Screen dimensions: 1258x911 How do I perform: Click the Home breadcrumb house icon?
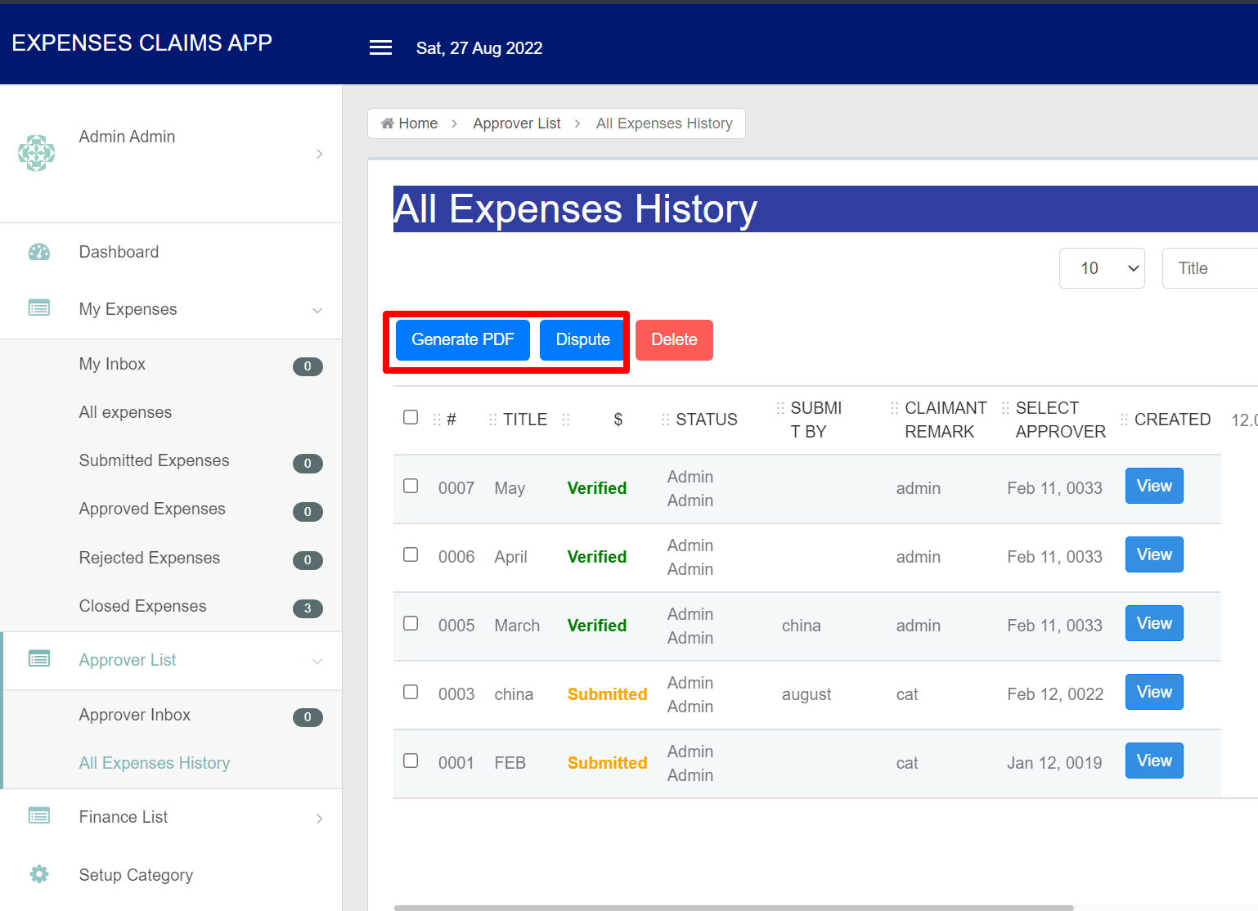point(388,123)
